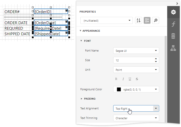Open the Expressions function tab
Image resolution: width=181 pixels, height=127 pixels.
pyautogui.click(x=173, y=24)
